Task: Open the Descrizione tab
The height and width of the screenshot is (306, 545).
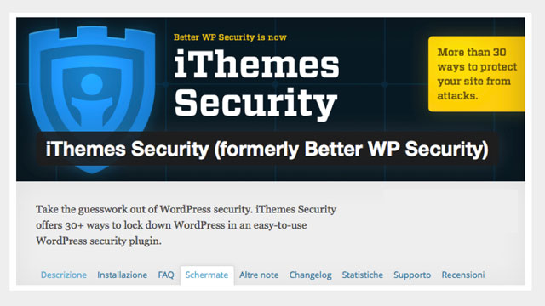Action: [x=64, y=275]
